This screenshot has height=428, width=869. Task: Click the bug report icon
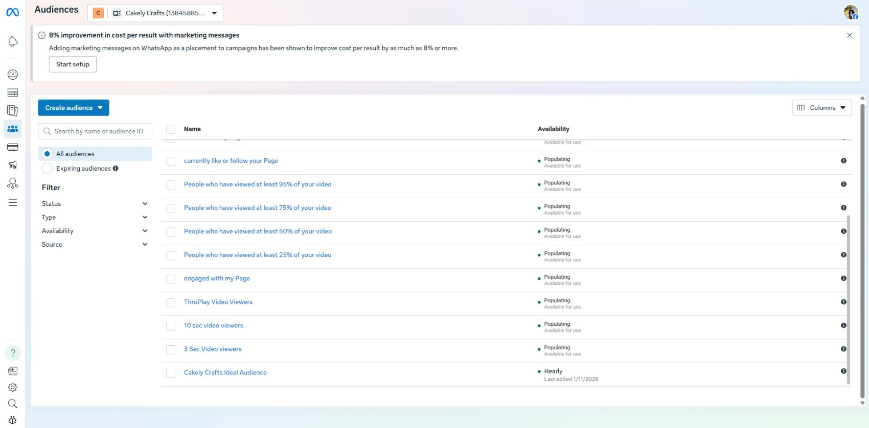tap(13, 420)
